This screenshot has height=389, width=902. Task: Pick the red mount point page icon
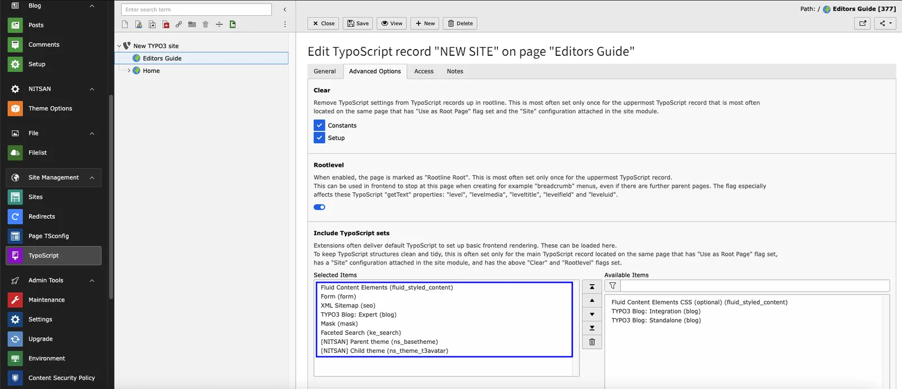click(x=166, y=24)
